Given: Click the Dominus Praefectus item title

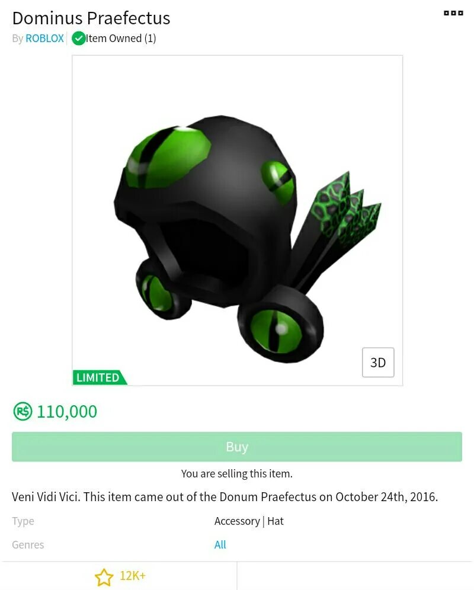Looking at the screenshot, I should tap(91, 18).
